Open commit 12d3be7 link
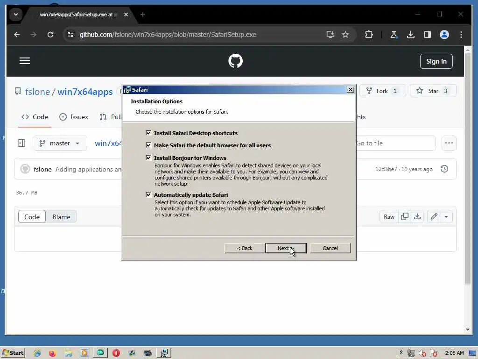Image resolution: width=478 pixels, height=359 pixels. pyautogui.click(x=386, y=169)
